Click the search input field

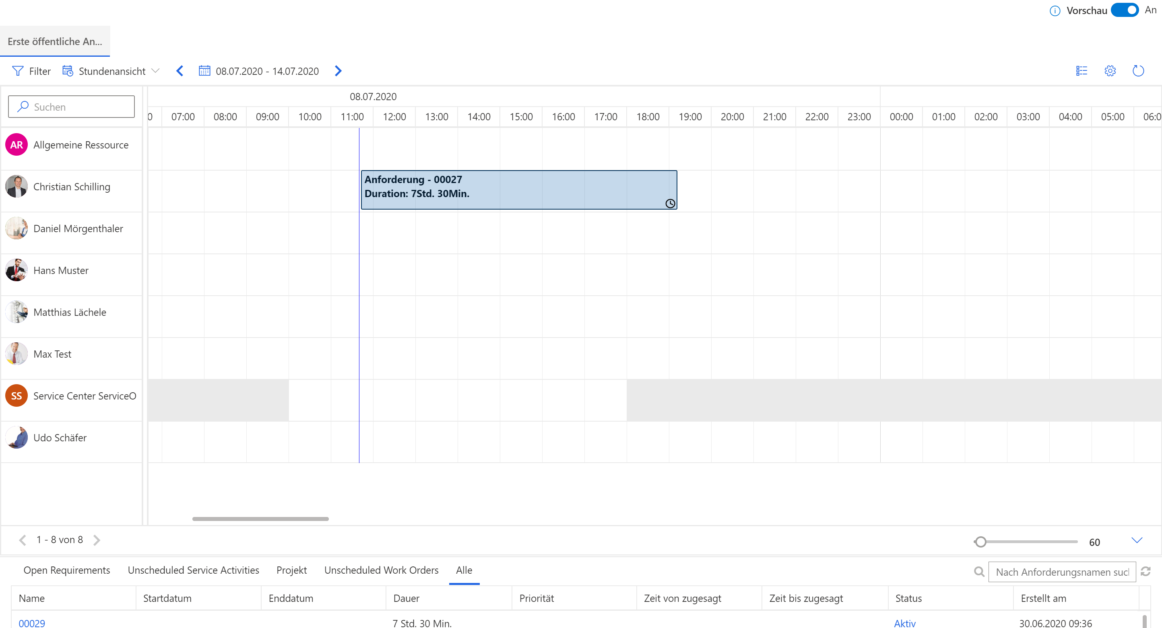[70, 107]
